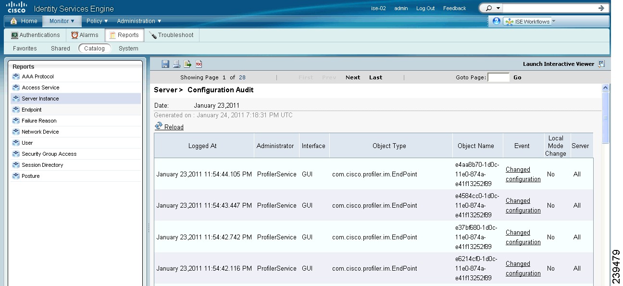Click the search magnifier icon
The height and width of the screenshot is (286, 623).
(x=489, y=8)
